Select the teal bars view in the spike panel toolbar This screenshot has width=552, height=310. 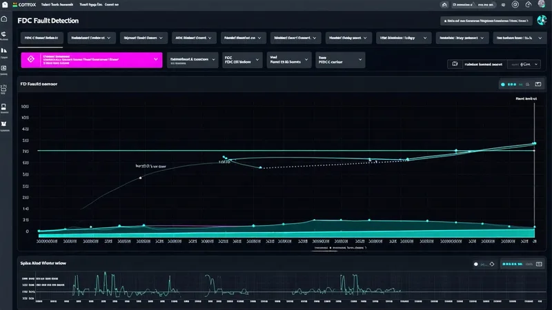[x=512, y=264]
